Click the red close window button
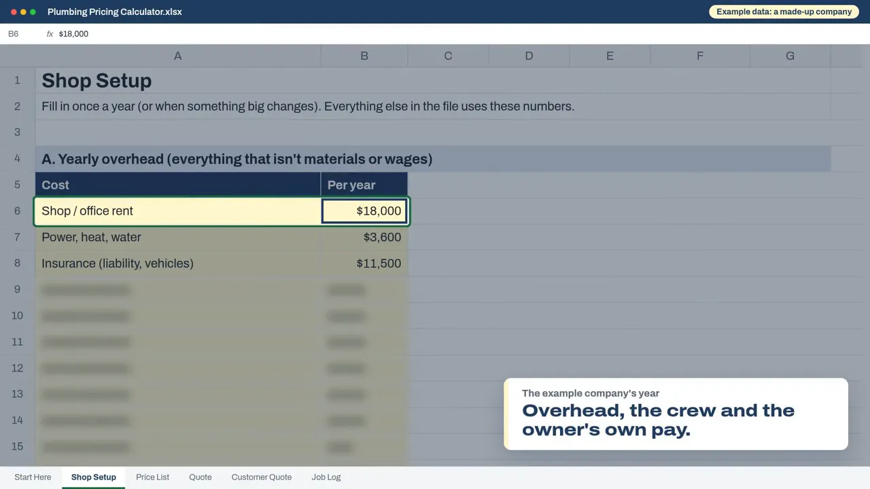870x489 pixels. [x=14, y=12]
